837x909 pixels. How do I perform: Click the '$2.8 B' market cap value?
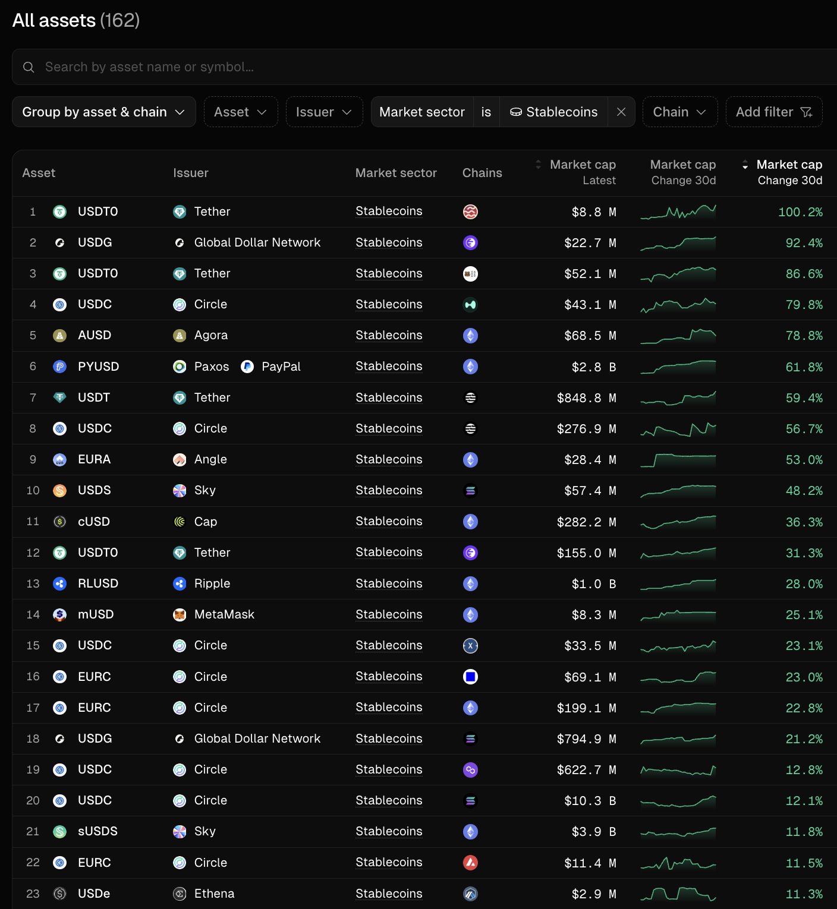tap(594, 367)
